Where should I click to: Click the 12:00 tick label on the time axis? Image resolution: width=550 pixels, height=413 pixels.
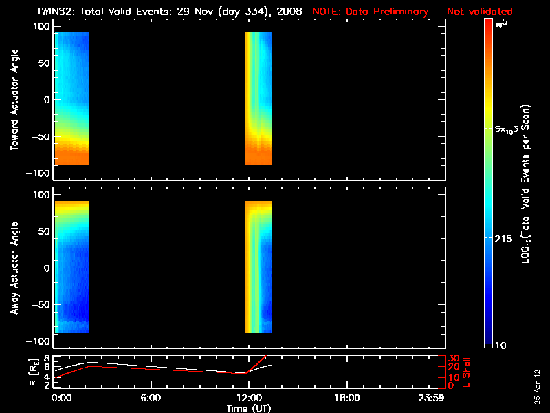pos(248,398)
